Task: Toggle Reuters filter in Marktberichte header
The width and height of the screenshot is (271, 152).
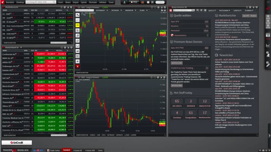Action: point(253,16)
